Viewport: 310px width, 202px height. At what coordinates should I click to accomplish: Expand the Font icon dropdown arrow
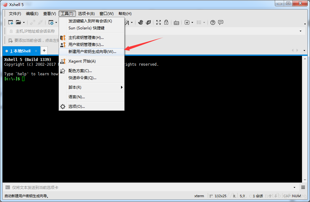click(132, 23)
